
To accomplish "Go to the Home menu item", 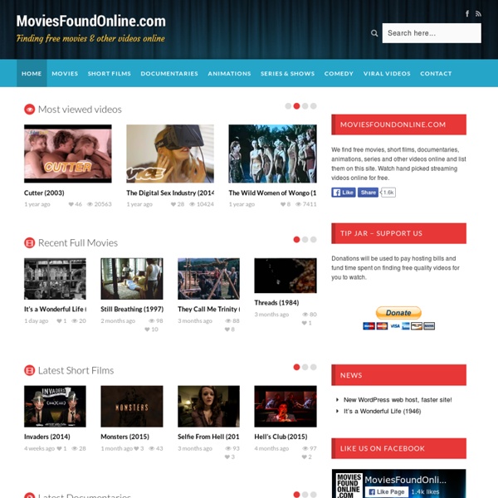I will pyautogui.click(x=32, y=73).
